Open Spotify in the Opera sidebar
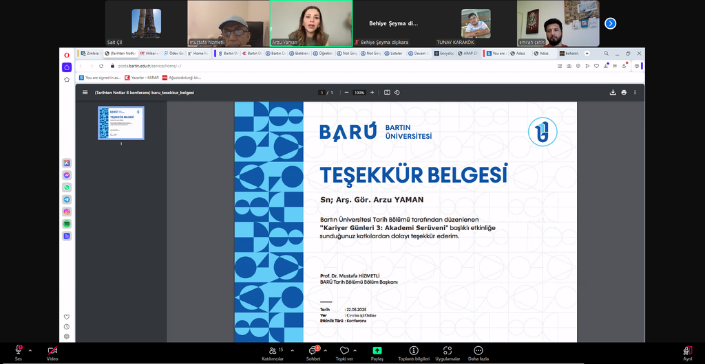 point(67,224)
